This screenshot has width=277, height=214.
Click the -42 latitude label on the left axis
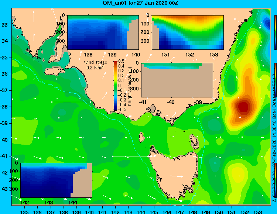coord(4,173)
